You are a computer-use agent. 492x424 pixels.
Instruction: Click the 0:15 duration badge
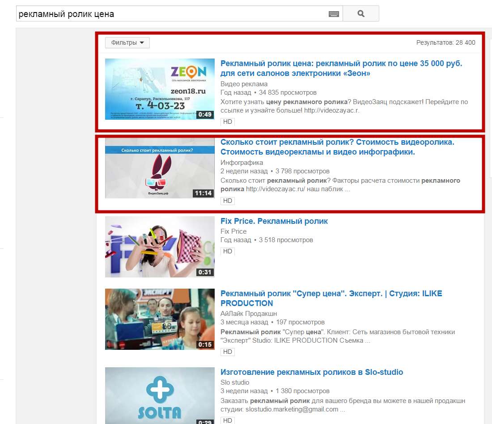[x=204, y=344]
